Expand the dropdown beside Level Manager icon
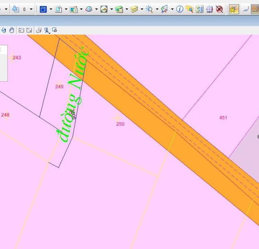Image resolution: width=259 pixels, height=249 pixels. coord(127,9)
